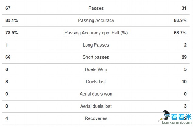Image resolution: width=193 pixels, height=127 pixels.
Task: Click the Passing Accuracy label
Action: [x=96, y=20]
